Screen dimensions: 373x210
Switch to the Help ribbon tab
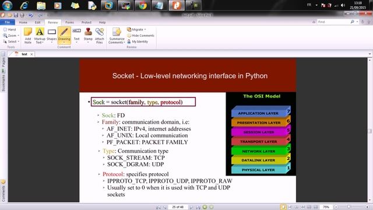103,22
